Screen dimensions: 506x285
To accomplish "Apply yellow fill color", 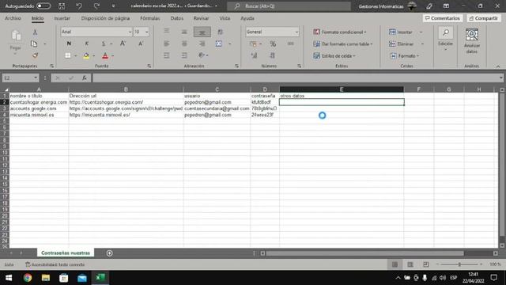I will [x=86, y=55].
